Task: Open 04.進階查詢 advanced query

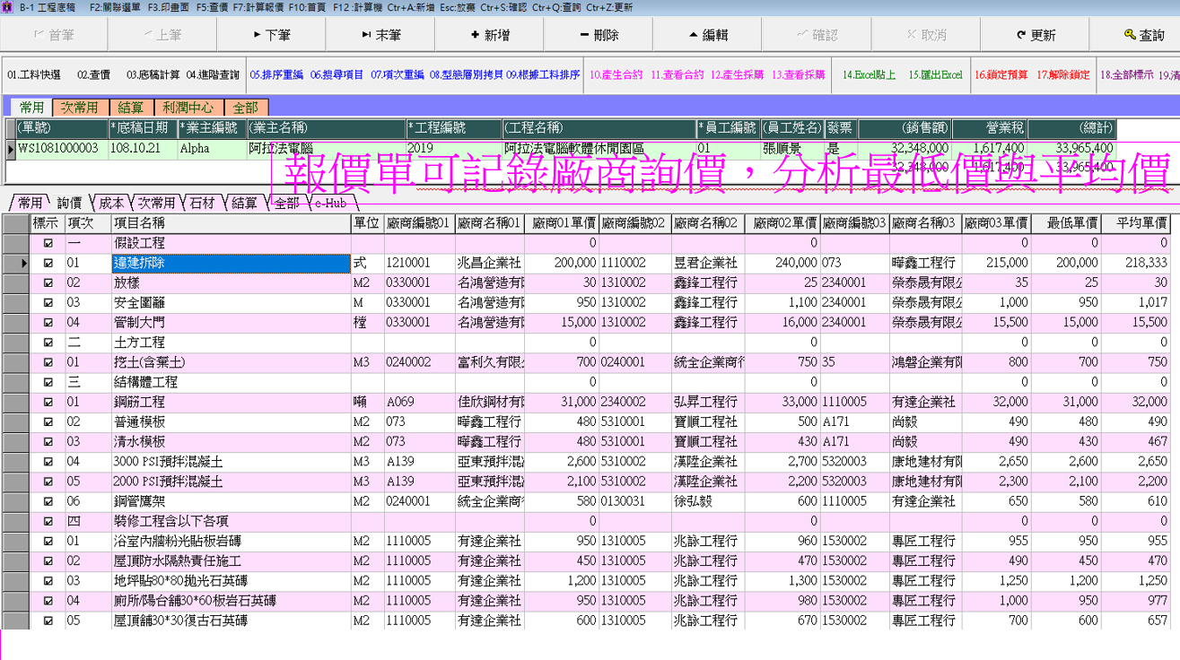Action: pyautogui.click(x=213, y=75)
